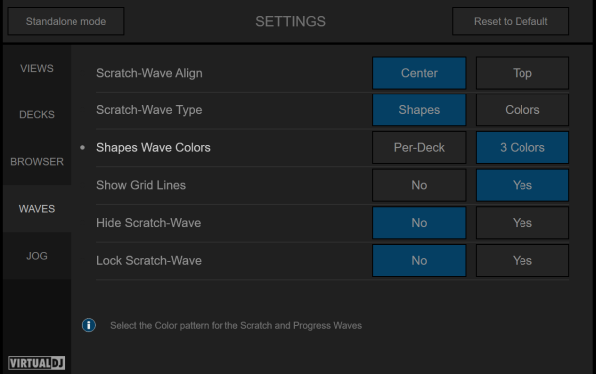596x374 pixels.
Task: Set Hide Scratch-Wave to Yes
Action: 522,223
